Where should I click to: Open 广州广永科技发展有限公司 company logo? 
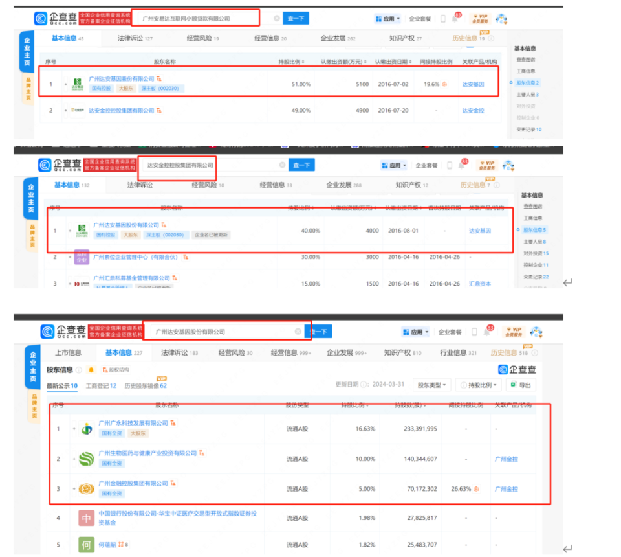87,429
